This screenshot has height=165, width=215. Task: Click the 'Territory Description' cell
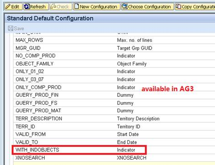click(138, 119)
